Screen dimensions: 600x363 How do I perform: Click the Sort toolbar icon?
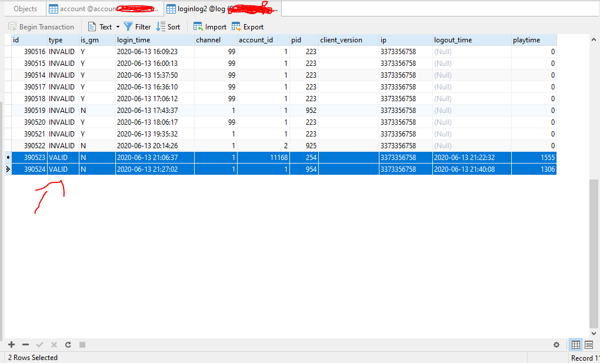pos(161,27)
